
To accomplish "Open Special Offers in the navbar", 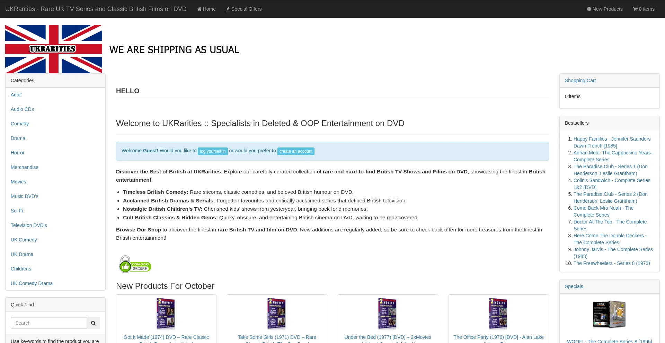I will point(244,9).
